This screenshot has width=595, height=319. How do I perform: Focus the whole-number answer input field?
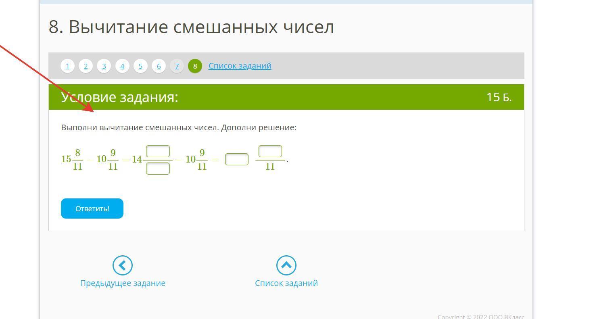coord(237,159)
